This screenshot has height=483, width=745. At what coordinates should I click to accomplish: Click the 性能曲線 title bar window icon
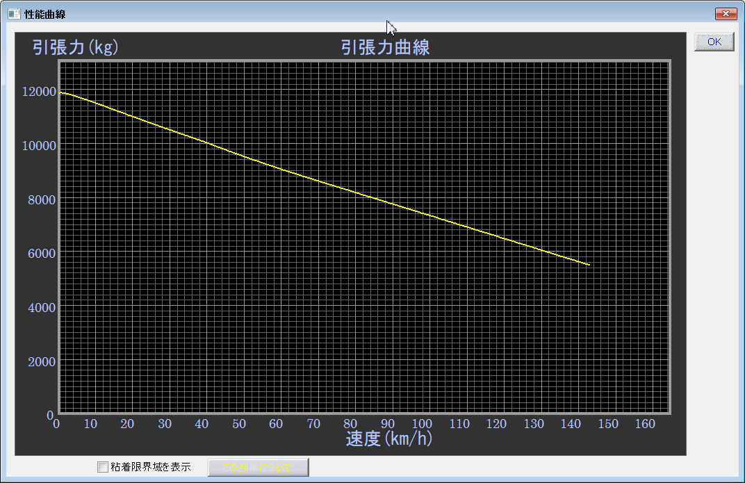click(x=14, y=15)
